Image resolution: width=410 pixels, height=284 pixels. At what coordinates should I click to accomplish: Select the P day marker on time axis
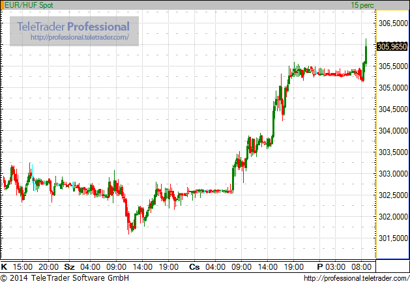pyautogui.click(x=320, y=266)
